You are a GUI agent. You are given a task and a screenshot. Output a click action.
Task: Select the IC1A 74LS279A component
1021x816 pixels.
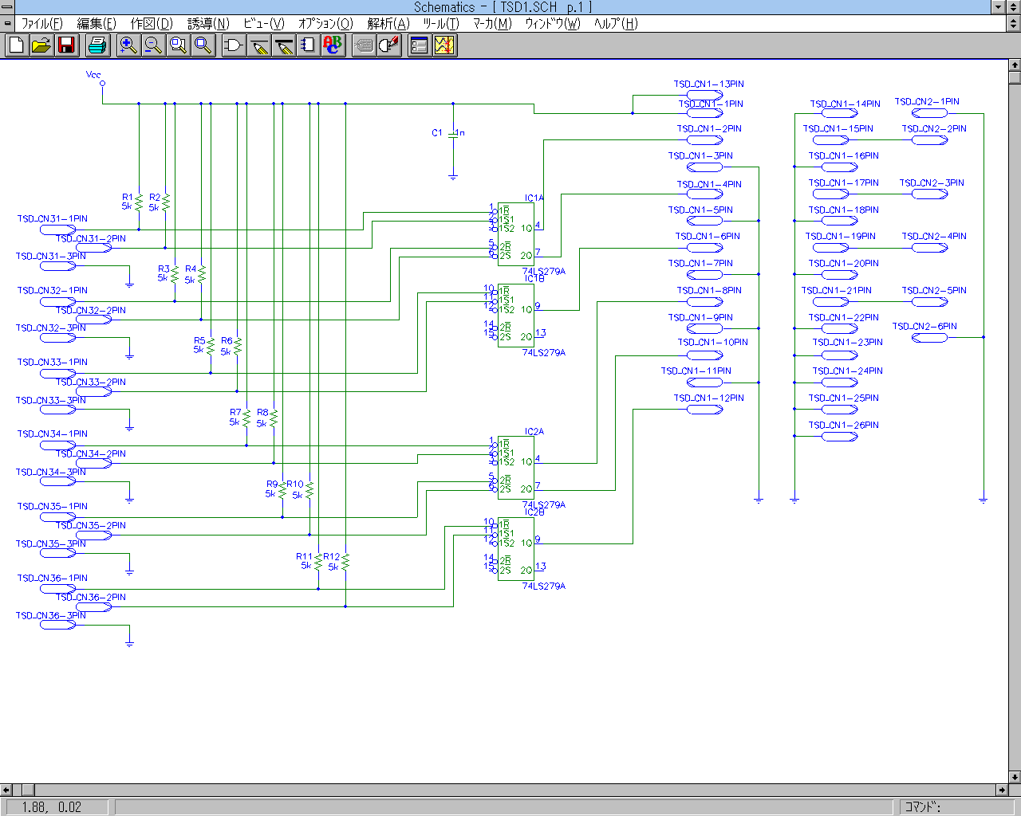(516, 233)
